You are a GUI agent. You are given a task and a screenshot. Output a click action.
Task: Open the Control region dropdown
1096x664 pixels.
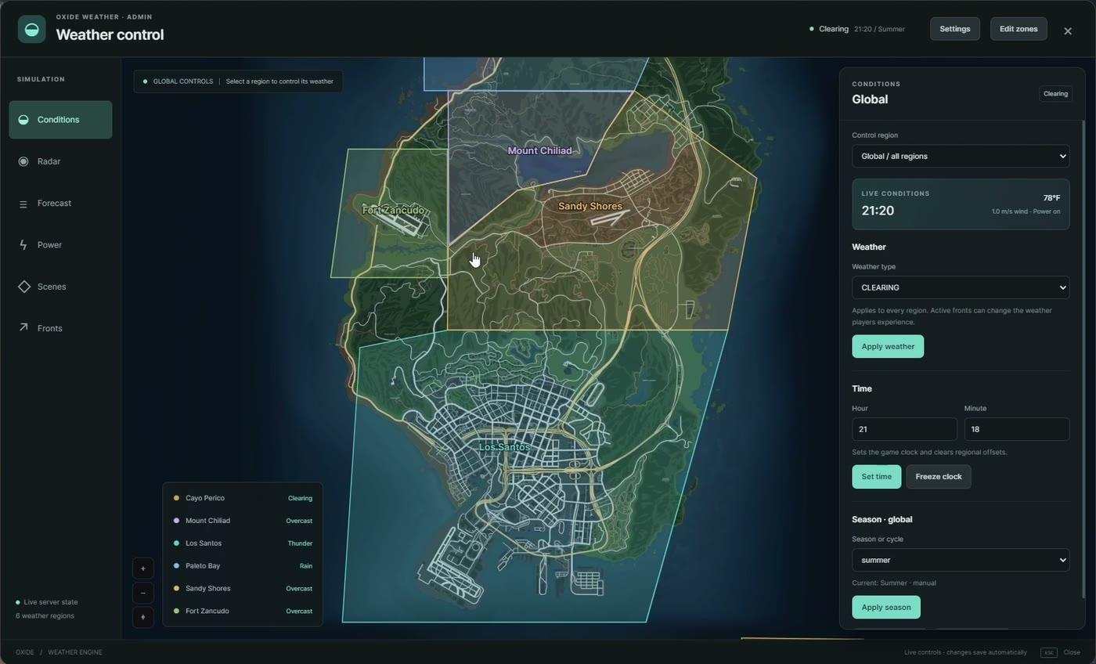[x=961, y=156]
